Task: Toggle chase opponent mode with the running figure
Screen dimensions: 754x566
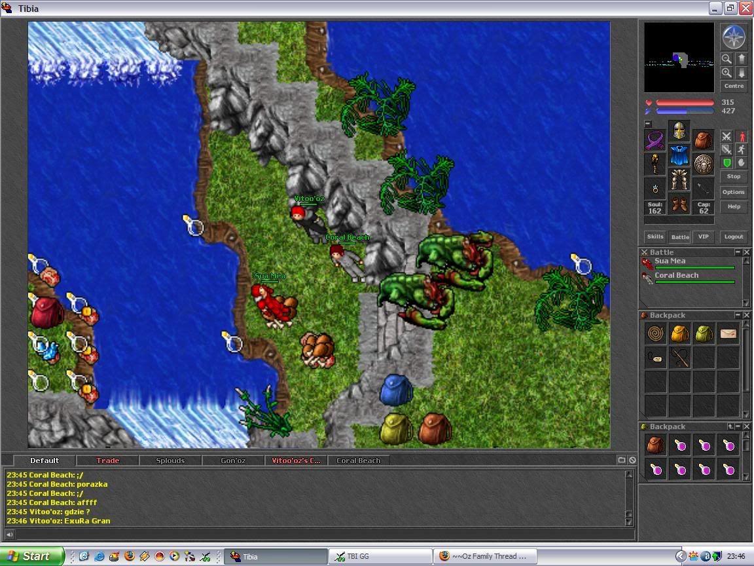Action: click(x=742, y=149)
